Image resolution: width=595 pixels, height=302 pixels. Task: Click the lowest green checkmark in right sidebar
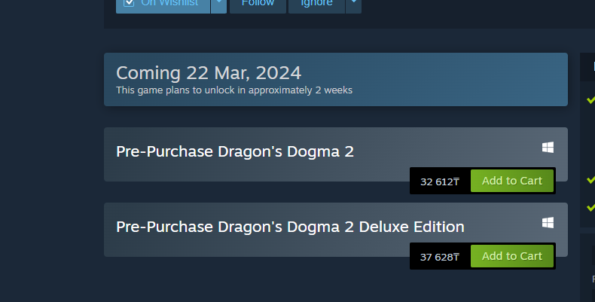(590, 208)
